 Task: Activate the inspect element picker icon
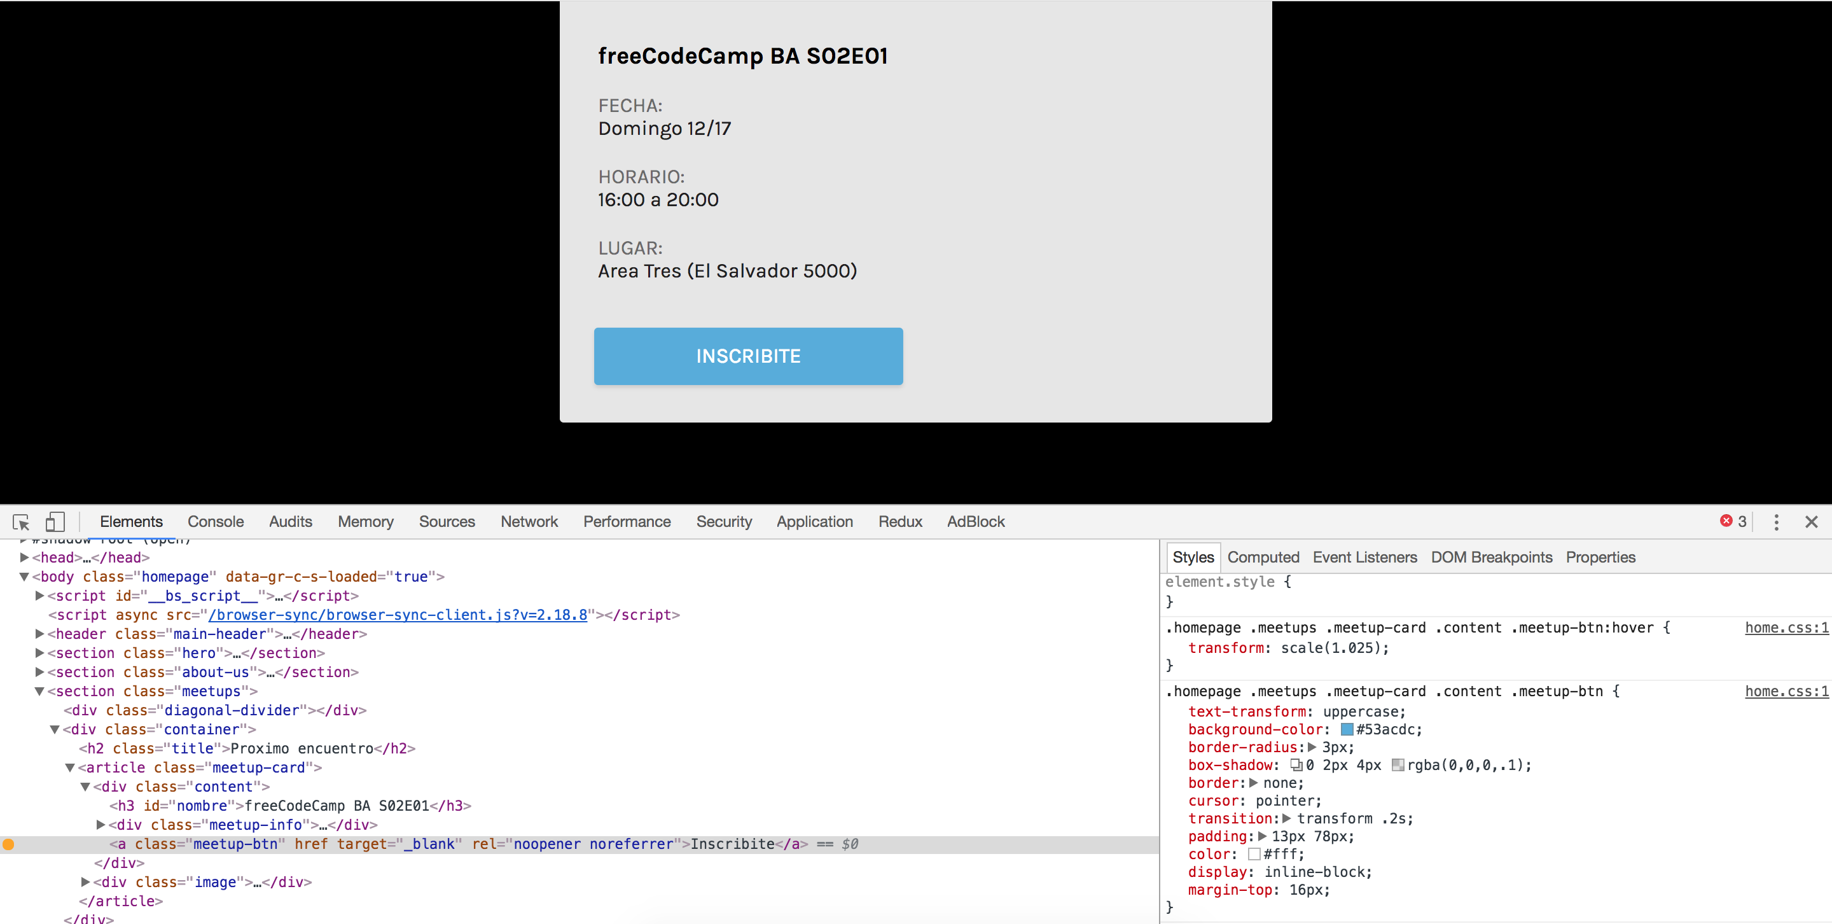[20, 522]
